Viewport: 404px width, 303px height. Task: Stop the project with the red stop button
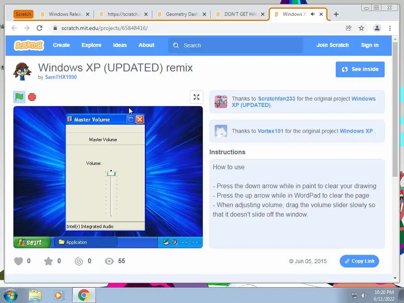(x=32, y=97)
